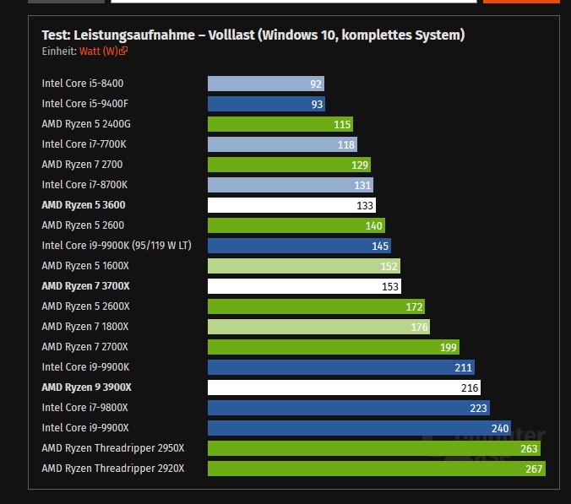
Task: Select the 'Intel Core i5-8400' label
Action: point(83,84)
